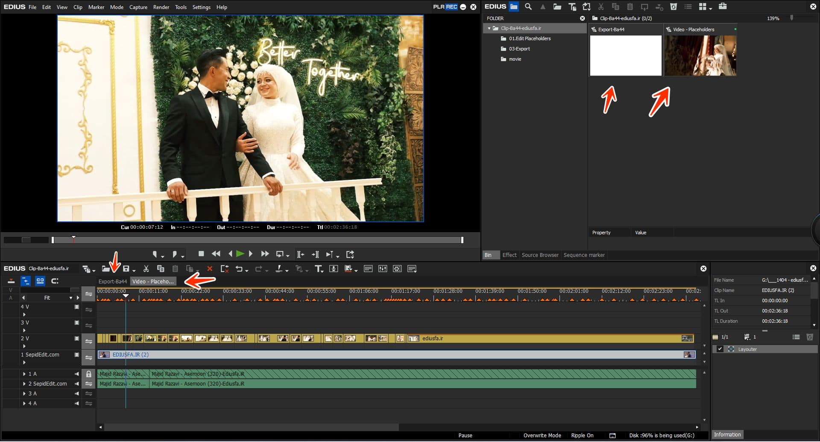The width and height of the screenshot is (820, 442).
Task: Open the Voice Over microphone icon
Action: pos(334,268)
